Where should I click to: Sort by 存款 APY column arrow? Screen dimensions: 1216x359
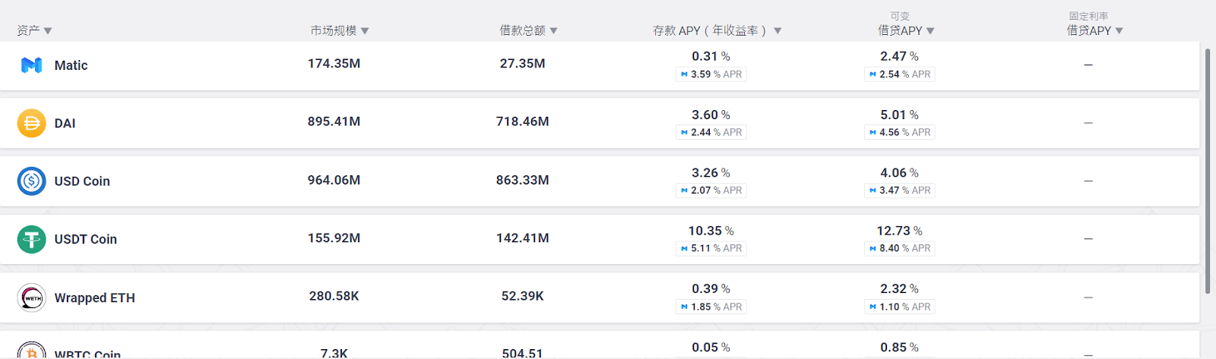coord(777,31)
